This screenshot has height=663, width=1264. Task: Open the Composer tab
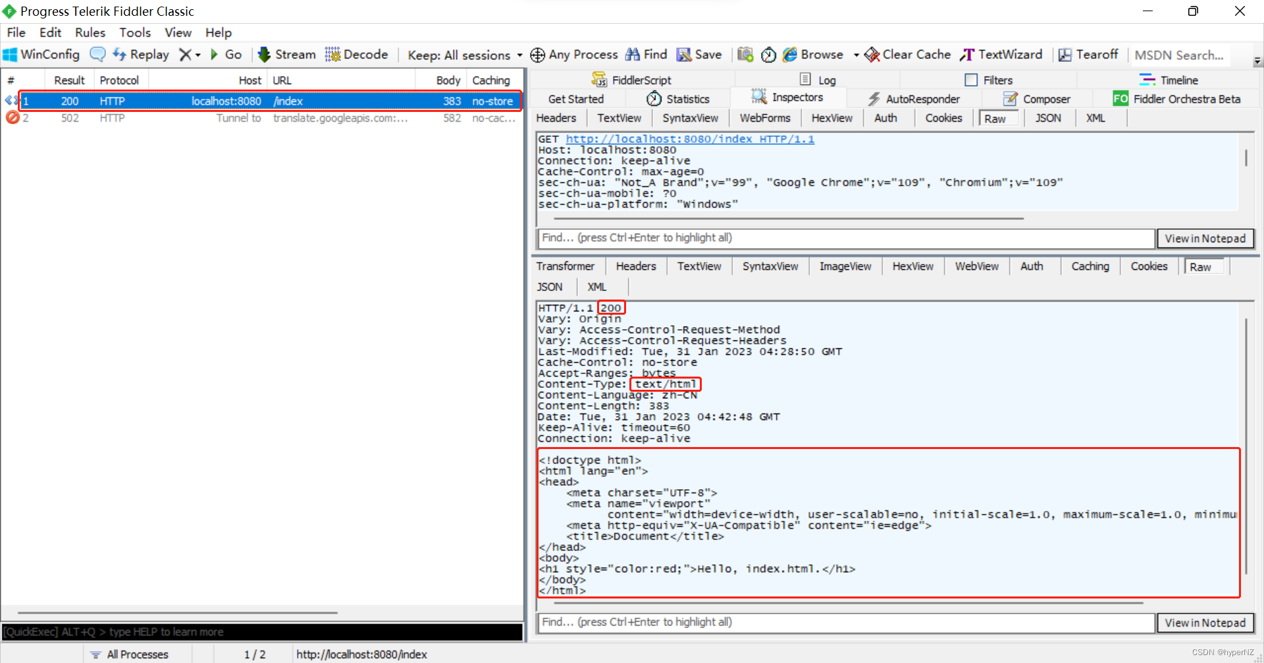[1037, 99]
